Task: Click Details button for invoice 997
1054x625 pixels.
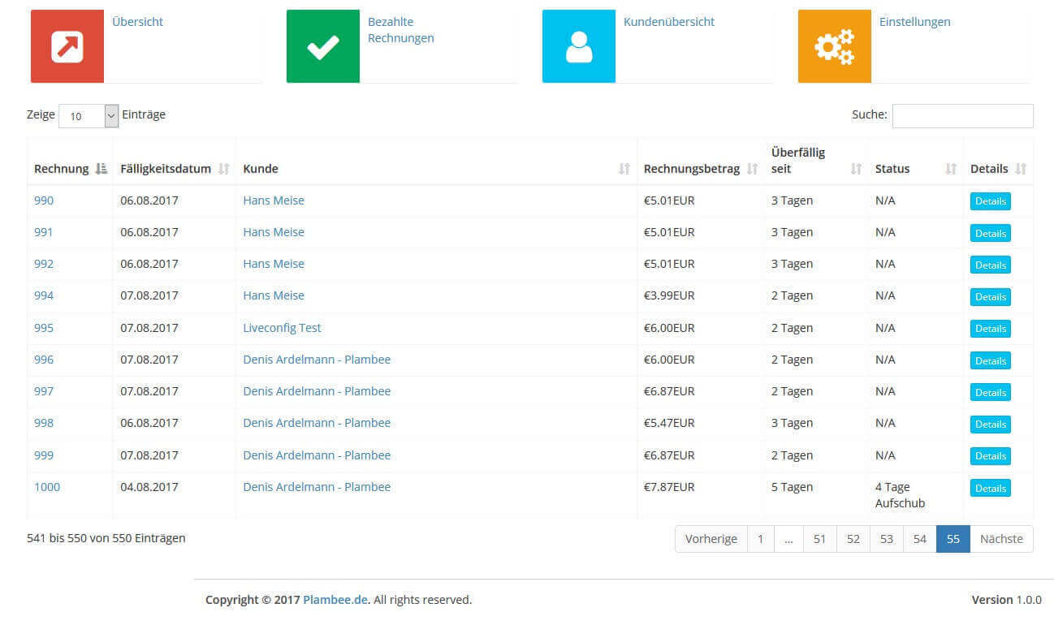Action: coord(990,392)
